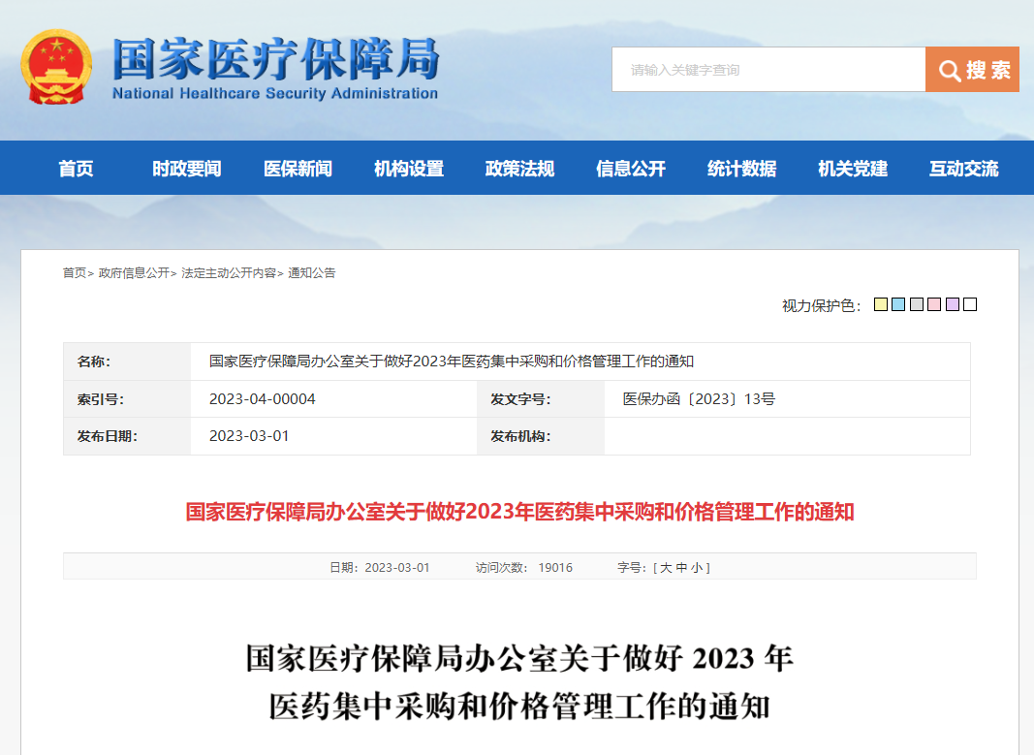The width and height of the screenshot is (1034, 755).
Task: Open the 时政要闻 navigation item
Action: pyautogui.click(x=187, y=168)
